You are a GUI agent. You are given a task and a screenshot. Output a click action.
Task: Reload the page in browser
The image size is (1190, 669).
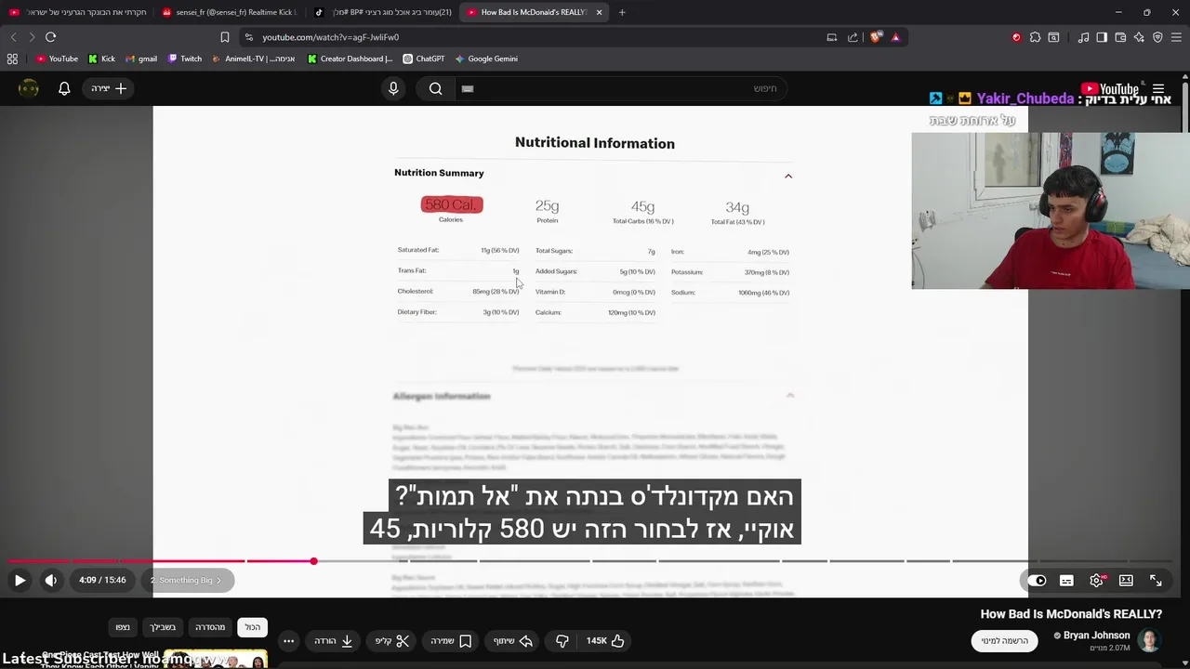[x=50, y=37]
